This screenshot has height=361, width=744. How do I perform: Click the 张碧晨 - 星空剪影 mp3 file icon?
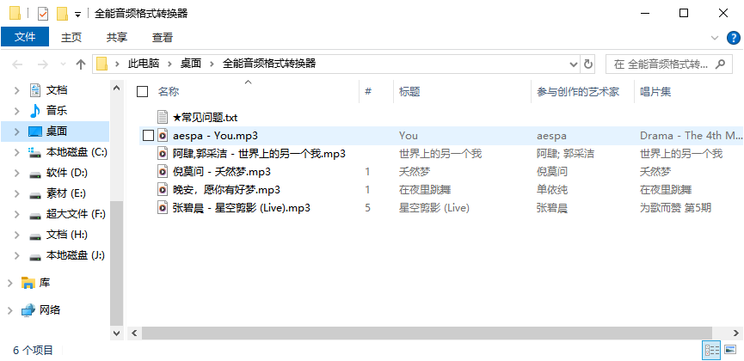tap(163, 208)
